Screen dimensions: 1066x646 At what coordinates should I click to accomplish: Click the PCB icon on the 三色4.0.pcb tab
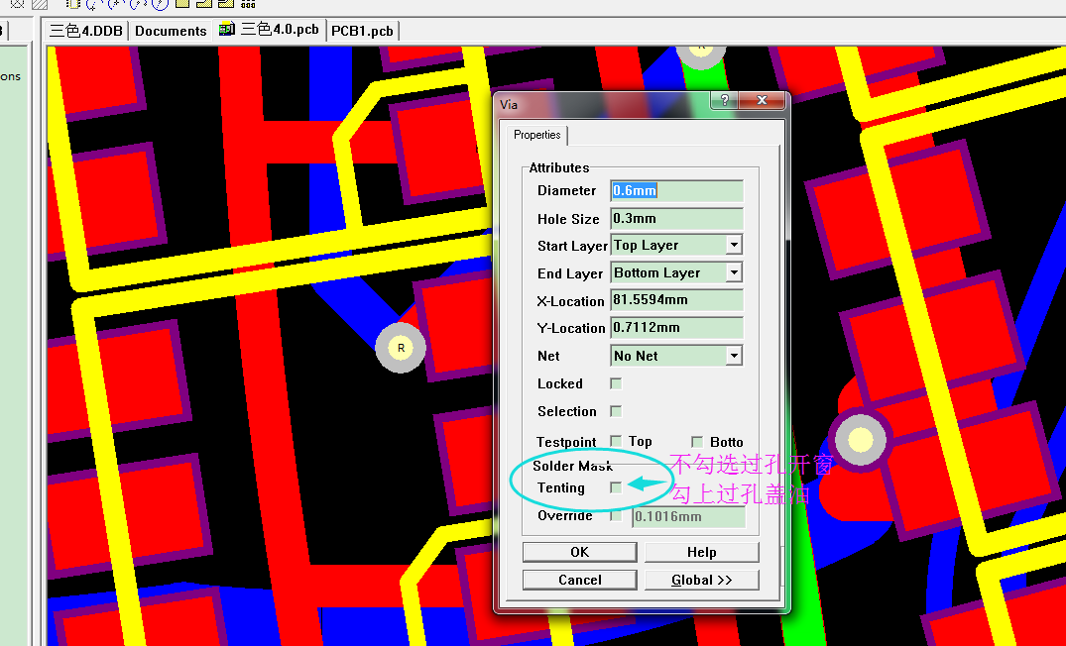coord(227,30)
